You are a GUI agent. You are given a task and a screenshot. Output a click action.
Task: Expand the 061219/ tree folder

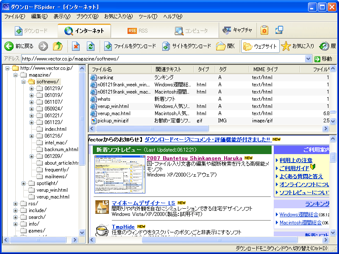[x=31, y=88]
